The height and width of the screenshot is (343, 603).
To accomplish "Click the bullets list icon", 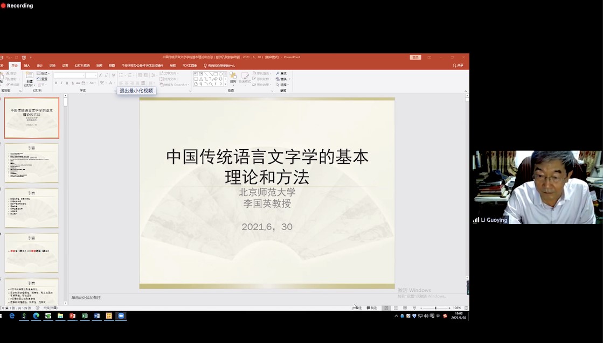I will pos(122,75).
